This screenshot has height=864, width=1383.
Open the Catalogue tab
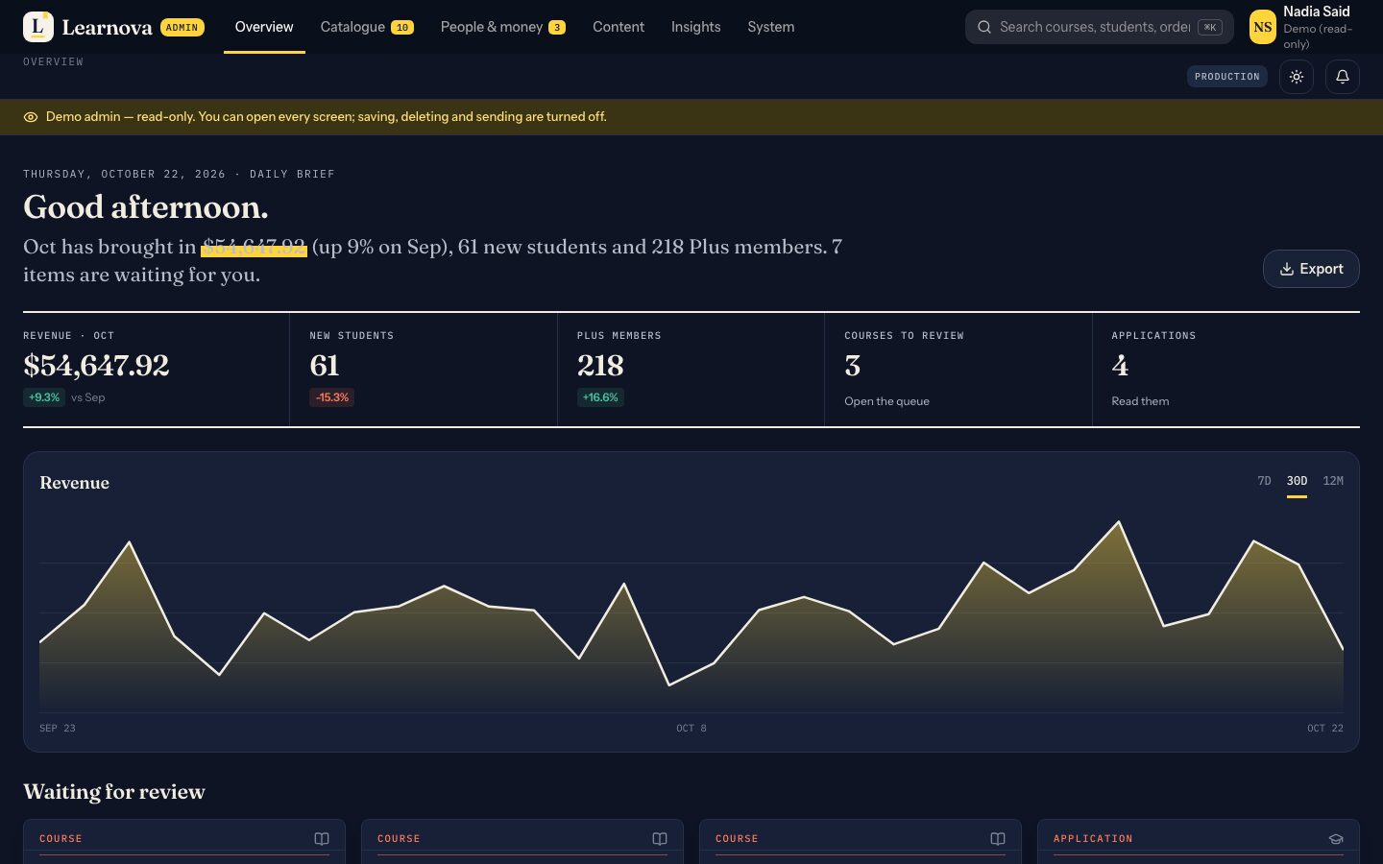click(367, 27)
